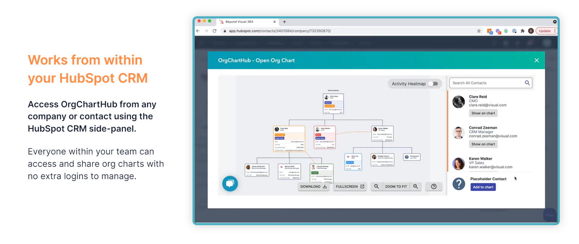Click the green round extension icon
This screenshot has width=579, height=244.
506,31
